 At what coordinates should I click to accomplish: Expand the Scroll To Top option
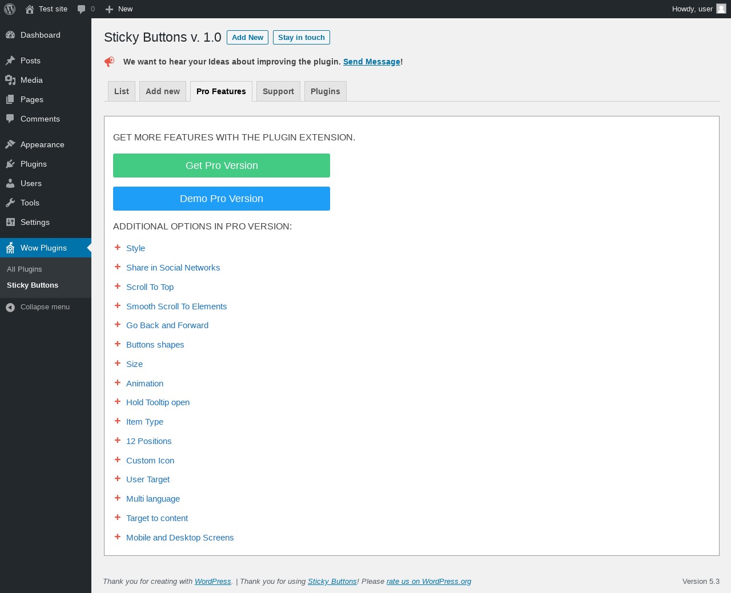point(150,287)
